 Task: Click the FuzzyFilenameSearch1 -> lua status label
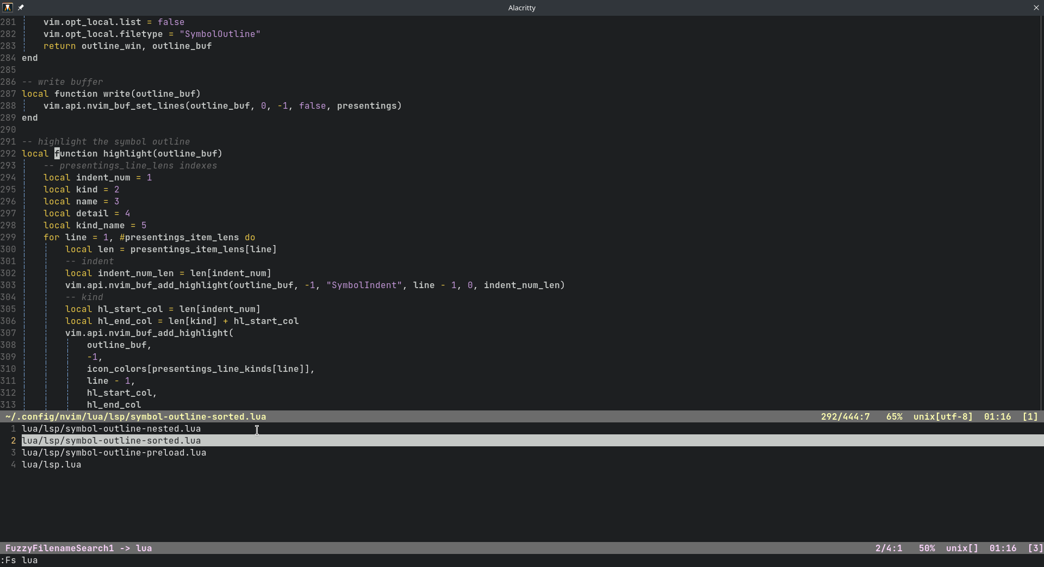click(78, 549)
